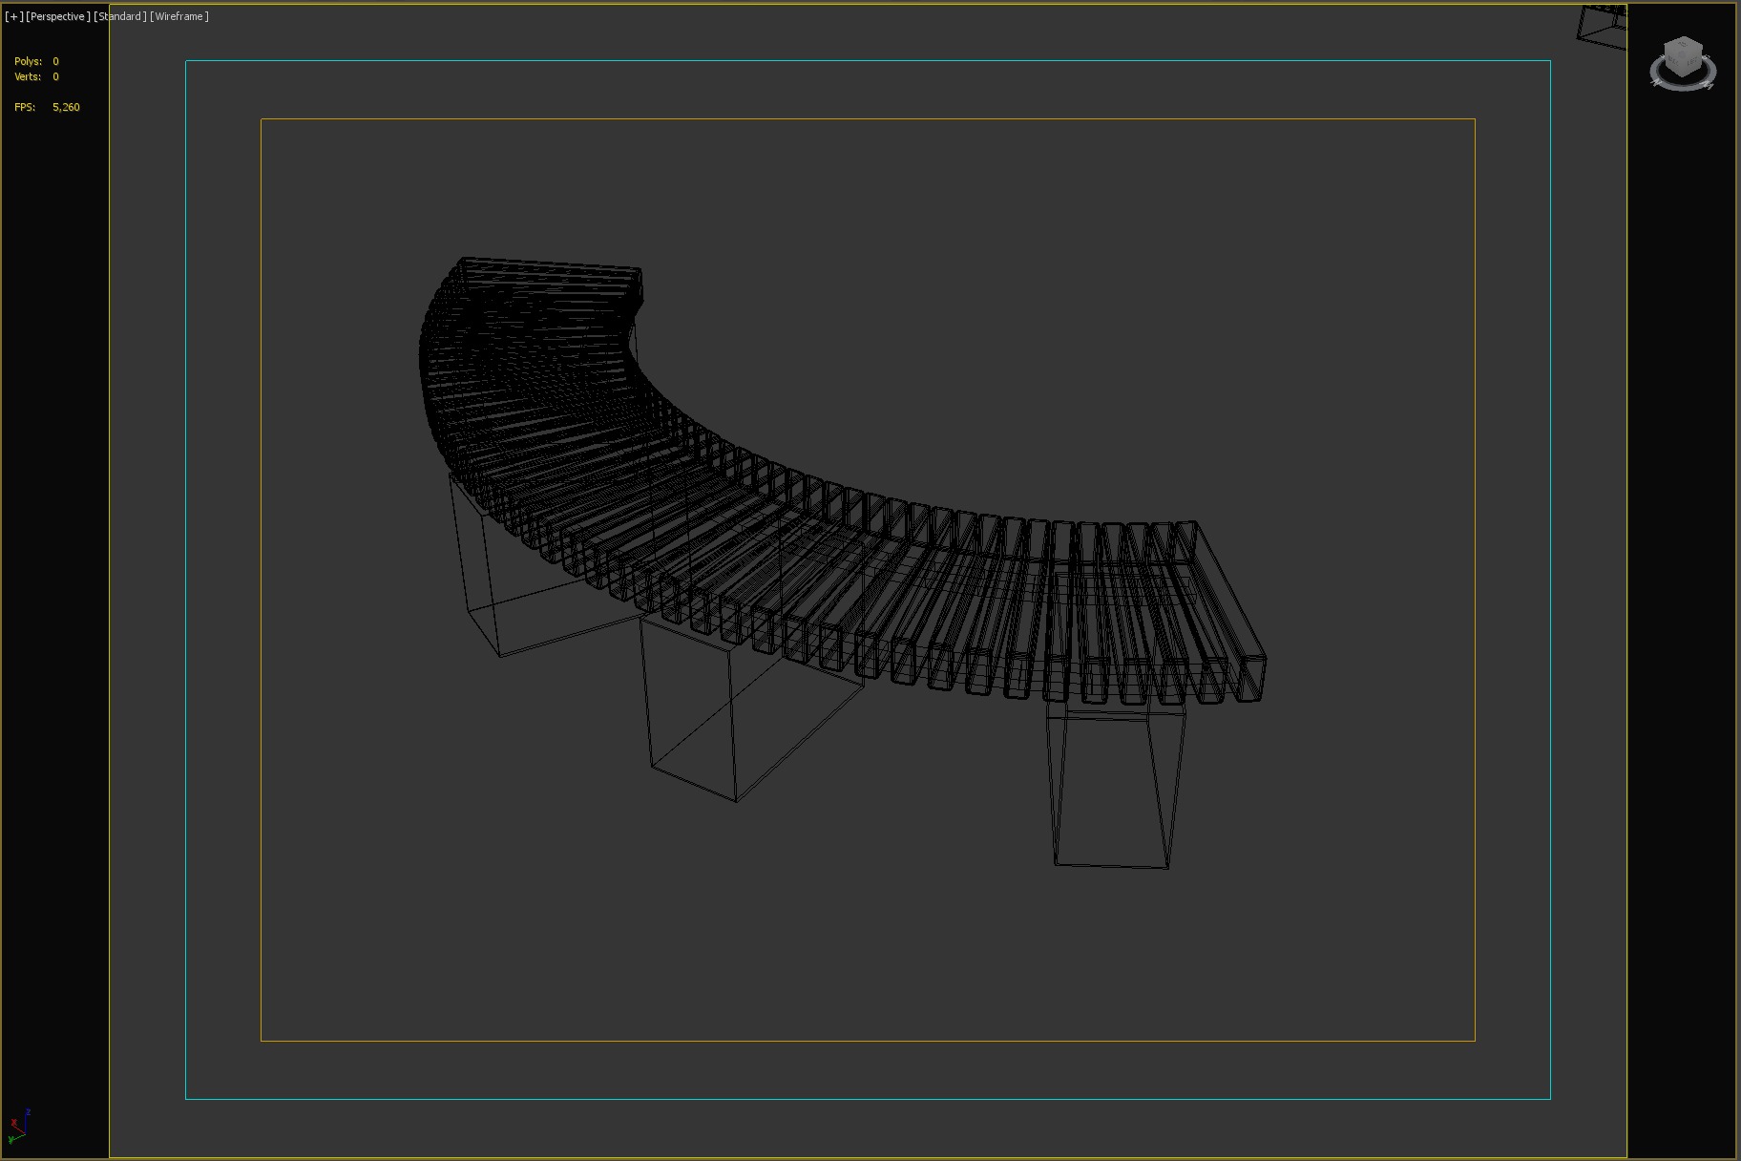Open the Perspective viewport view menu
This screenshot has width=1741, height=1161.
click(x=58, y=16)
